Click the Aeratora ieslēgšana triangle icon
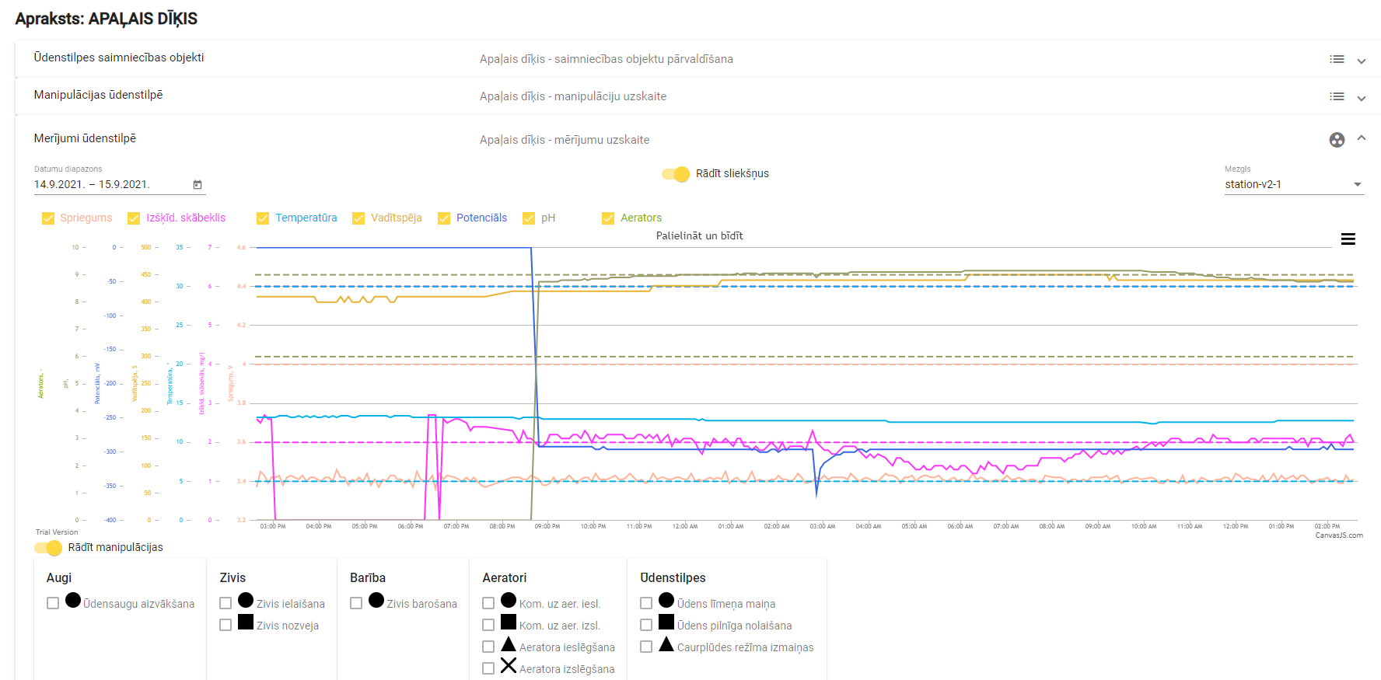 [509, 644]
